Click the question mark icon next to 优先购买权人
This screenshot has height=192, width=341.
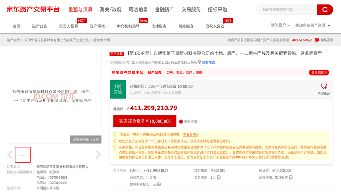pyautogui.click(x=159, y=184)
